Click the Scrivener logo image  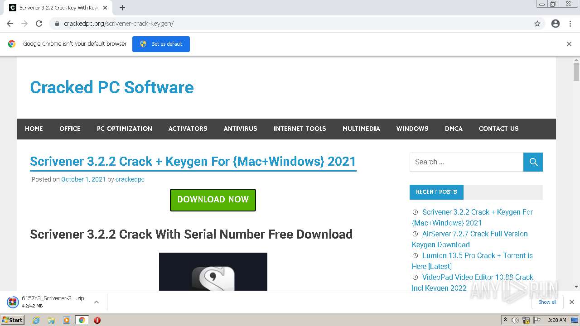point(213,272)
